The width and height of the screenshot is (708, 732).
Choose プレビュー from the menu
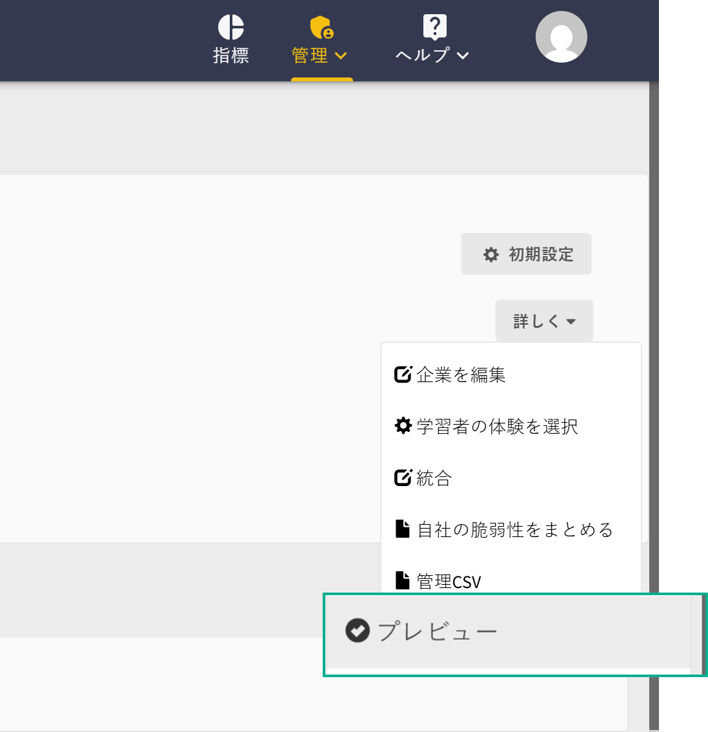(509, 632)
